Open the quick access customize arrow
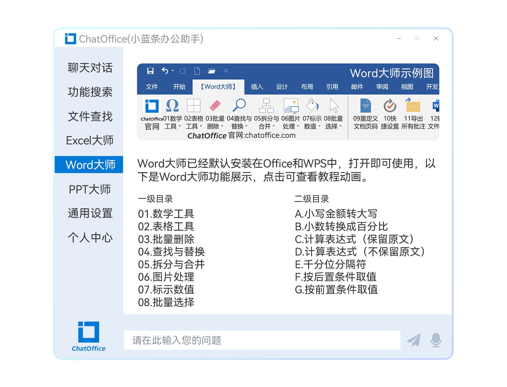507x387 pixels. click(x=226, y=71)
